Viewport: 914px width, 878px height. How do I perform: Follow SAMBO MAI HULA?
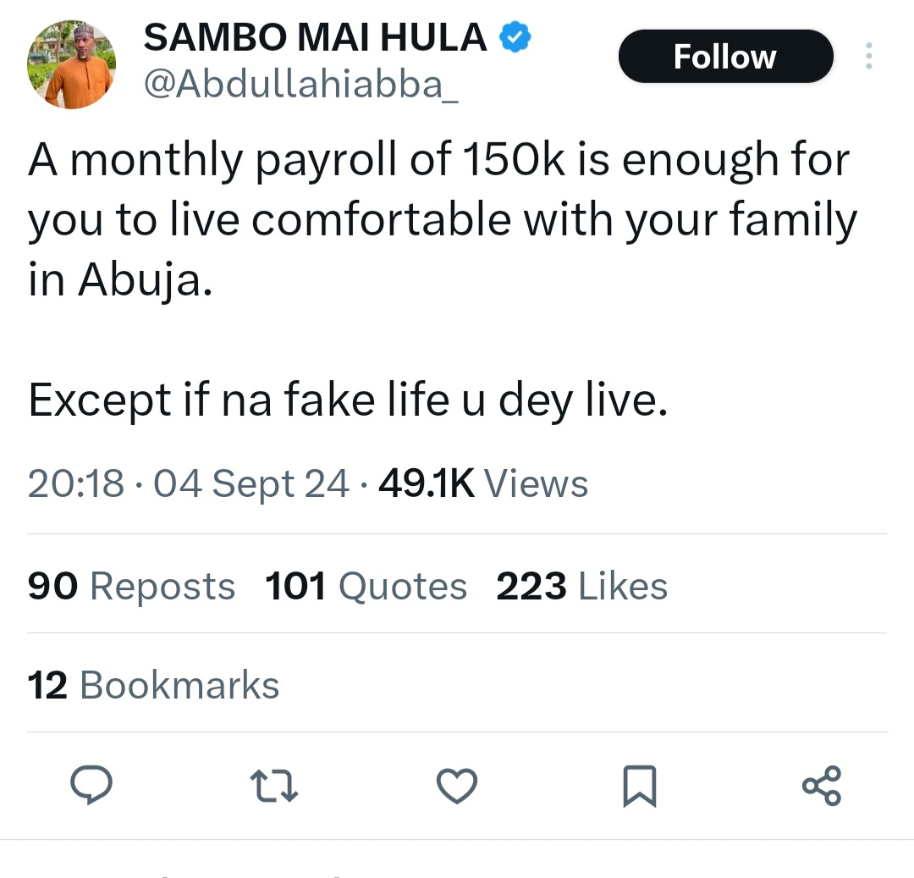coord(725,57)
